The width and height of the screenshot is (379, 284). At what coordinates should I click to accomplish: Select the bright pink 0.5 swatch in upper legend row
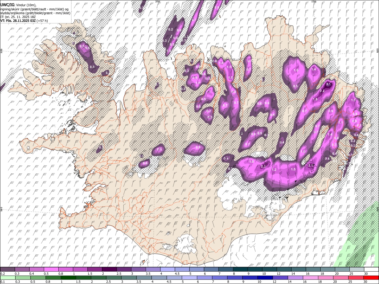tap(51, 269)
